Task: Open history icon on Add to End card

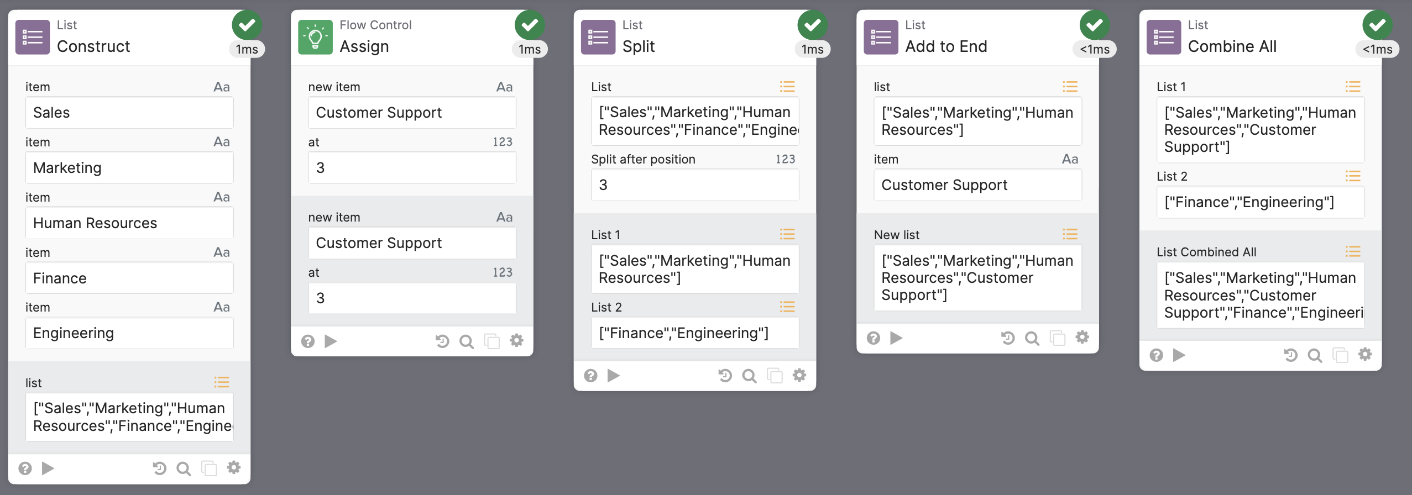Action: pyautogui.click(x=1007, y=338)
